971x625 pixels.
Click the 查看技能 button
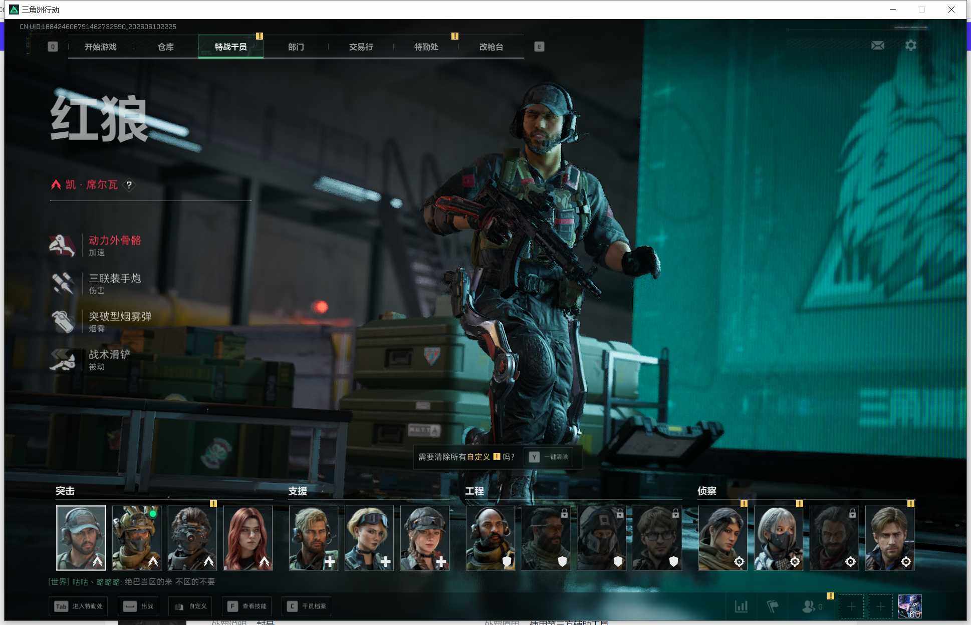(x=247, y=606)
